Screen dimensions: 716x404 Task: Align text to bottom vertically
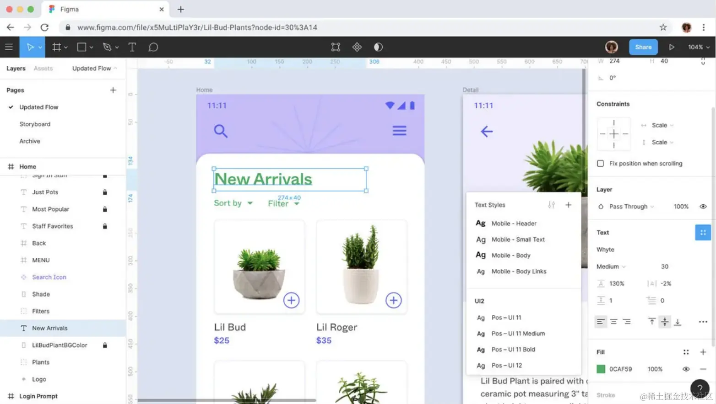[678, 322]
